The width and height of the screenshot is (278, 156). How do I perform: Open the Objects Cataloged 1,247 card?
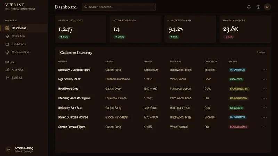click(x=81, y=29)
